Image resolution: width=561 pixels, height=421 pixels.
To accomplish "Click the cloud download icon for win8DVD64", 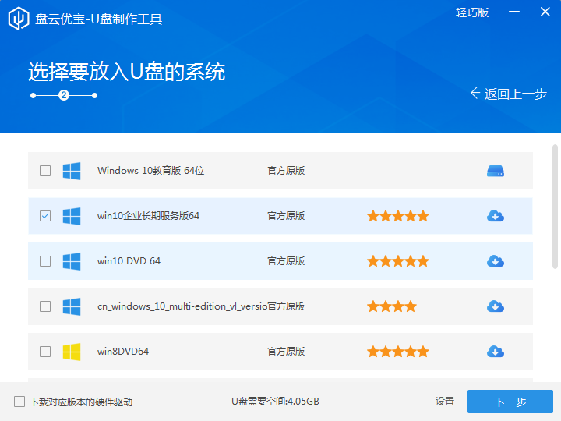I will (496, 352).
